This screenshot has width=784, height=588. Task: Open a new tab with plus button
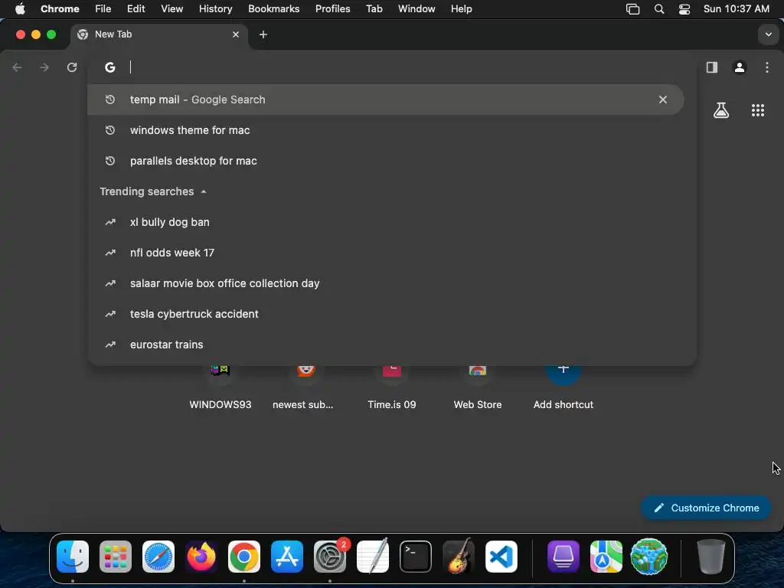click(263, 34)
